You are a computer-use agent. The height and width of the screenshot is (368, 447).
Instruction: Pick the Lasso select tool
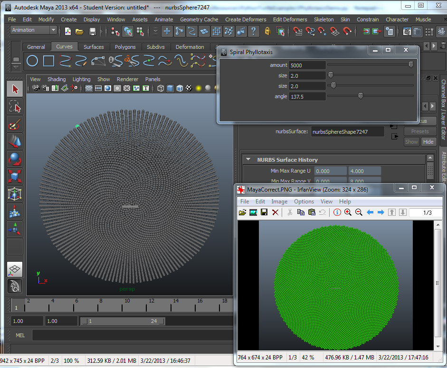click(x=15, y=107)
